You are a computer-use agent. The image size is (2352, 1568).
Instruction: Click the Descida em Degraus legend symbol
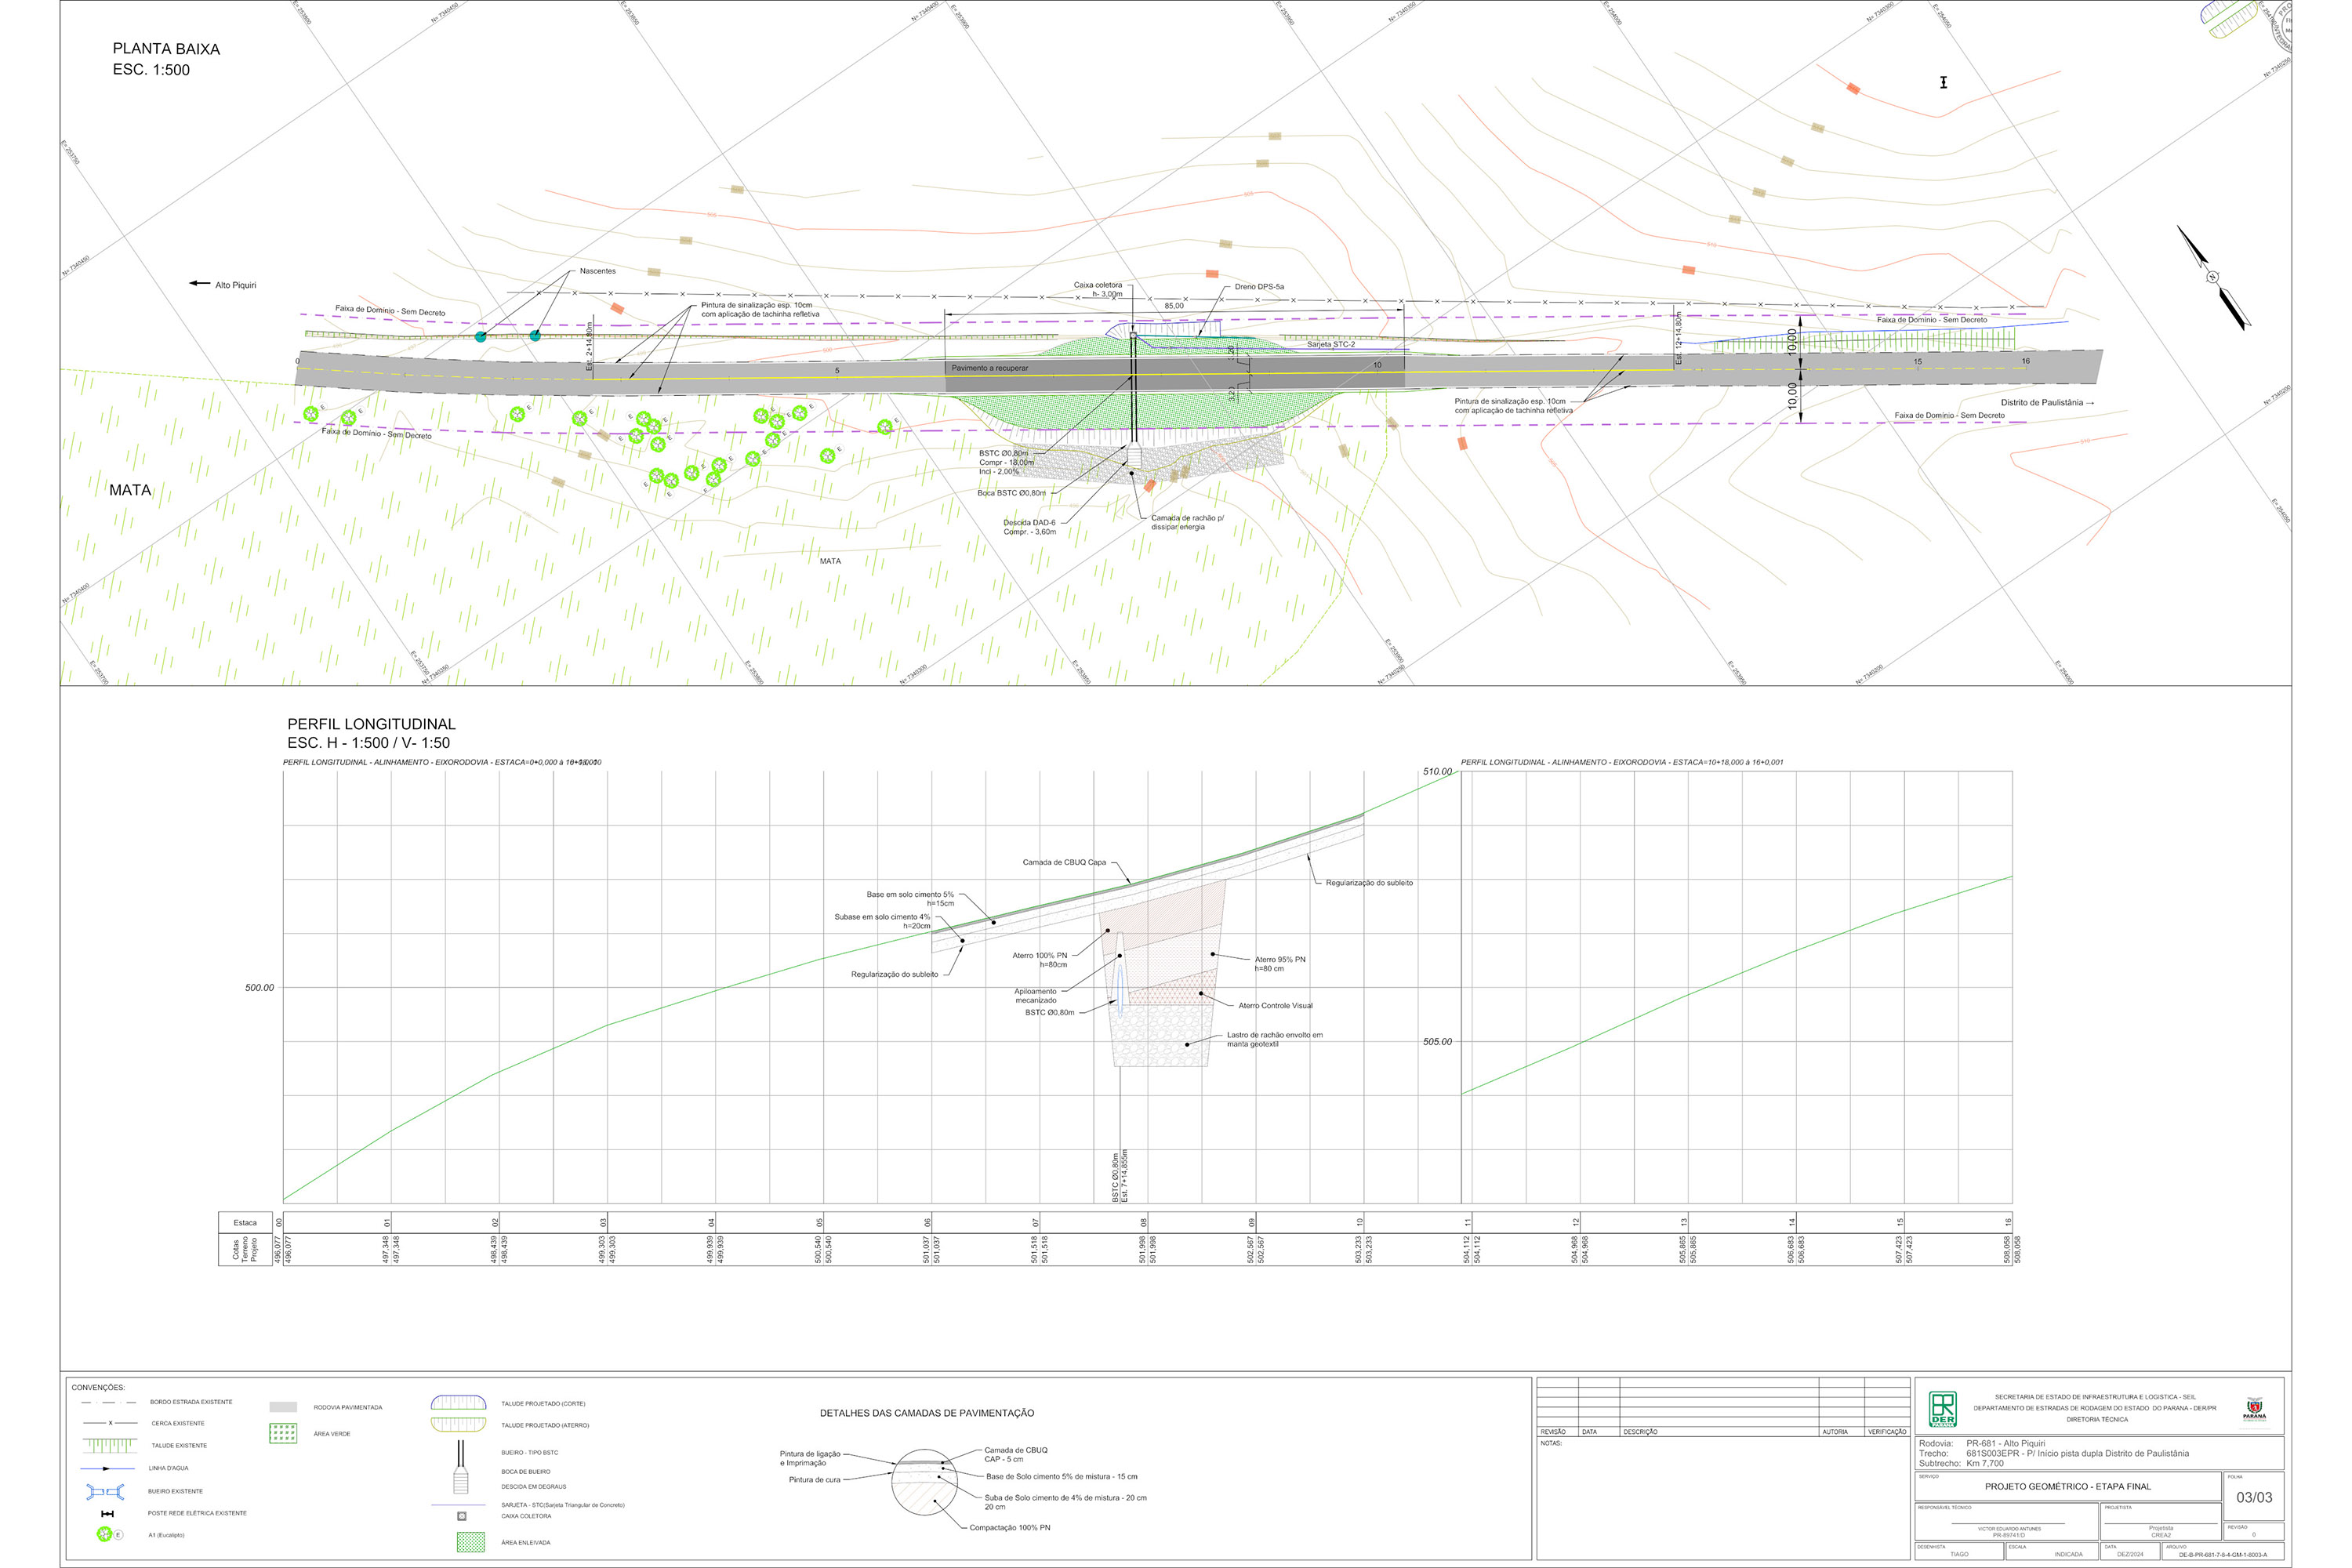coord(461,1483)
